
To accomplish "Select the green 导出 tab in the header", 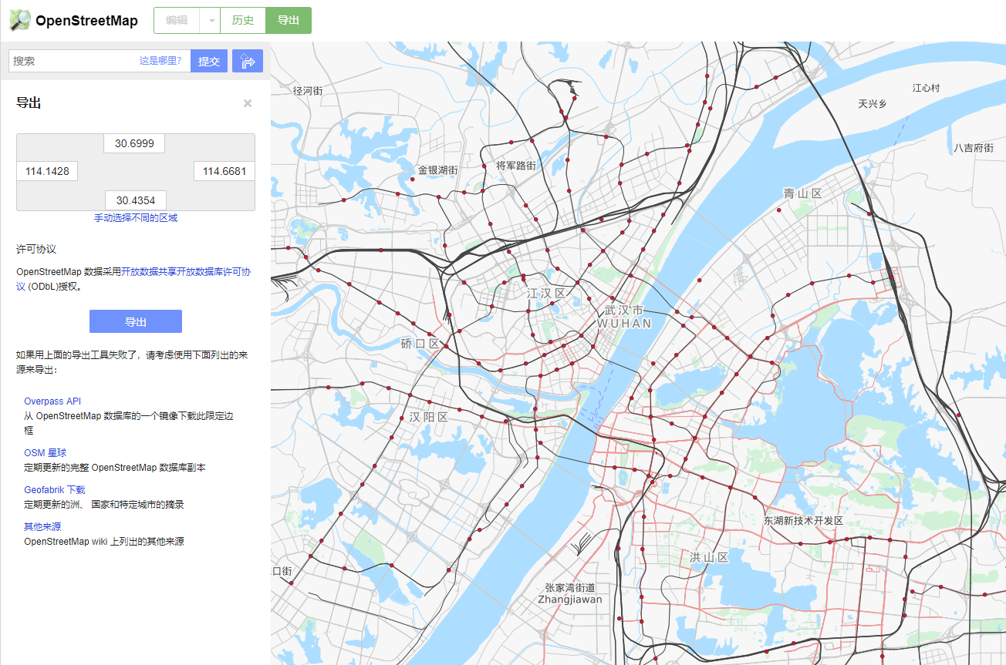I will (x=289, y=20).
